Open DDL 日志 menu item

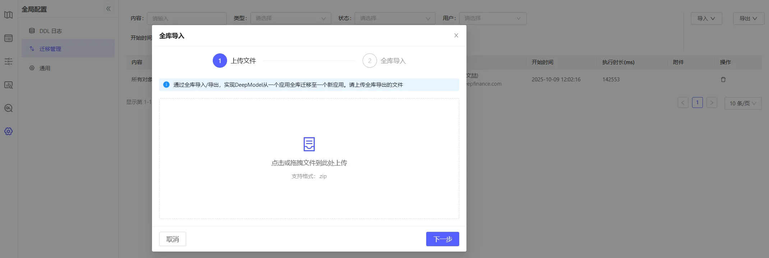(50, 31)
